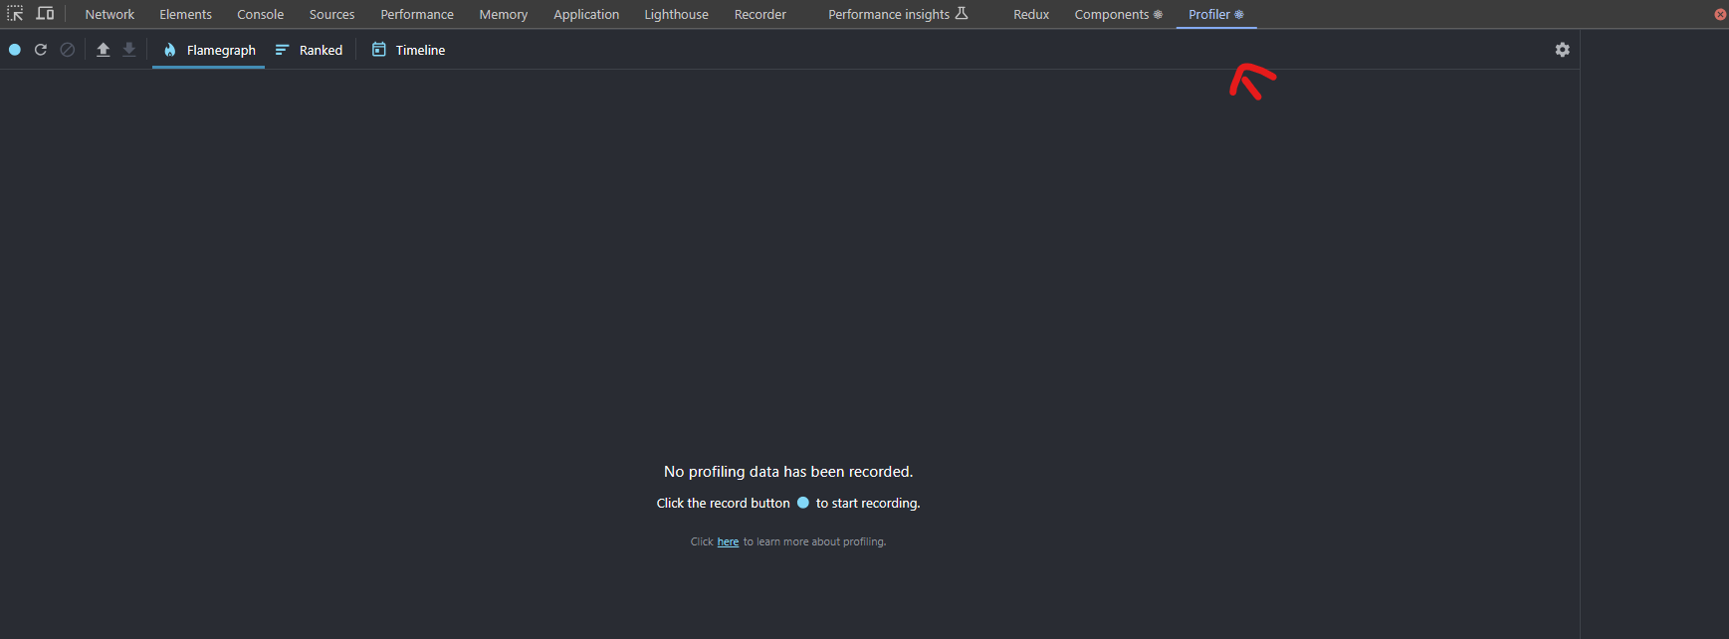Click the 'here' link about profiling
Image resolution: width=1729 pixels, height=639 pixels.
click(728, 542)
